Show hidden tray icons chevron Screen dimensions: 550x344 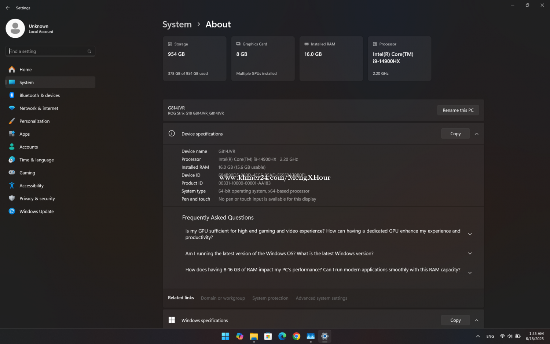478,336
